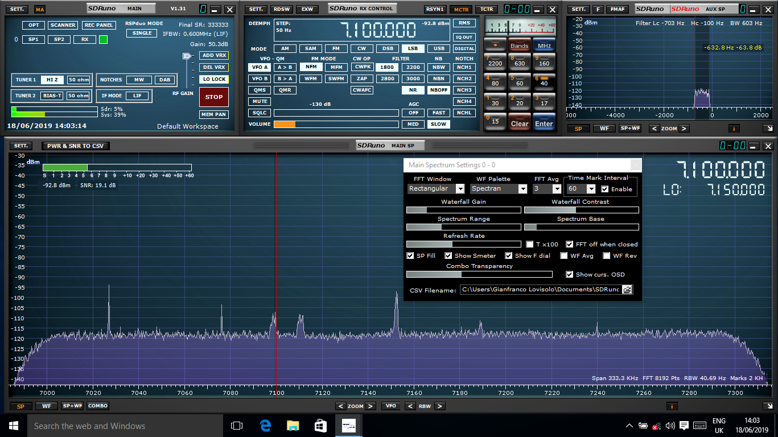Screen dimensions: 778x437
Task: Open the REC PANEL
Action: click(98, 25)
